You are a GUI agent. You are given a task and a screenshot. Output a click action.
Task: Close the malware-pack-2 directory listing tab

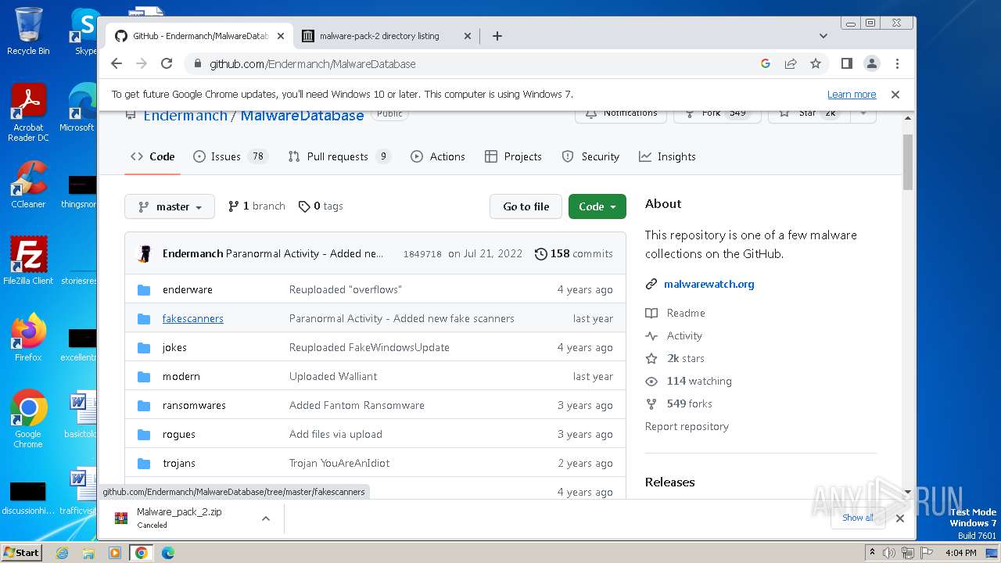468,36
